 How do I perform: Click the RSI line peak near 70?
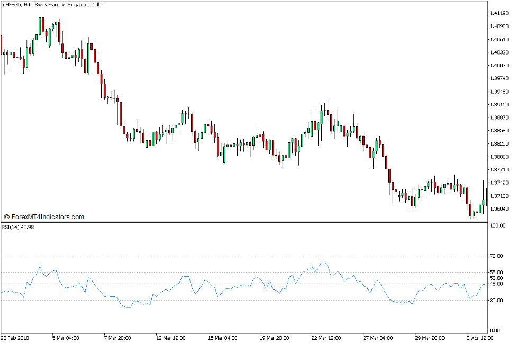click(322, 262)
